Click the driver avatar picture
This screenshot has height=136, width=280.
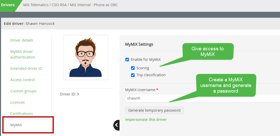(86, 57)
